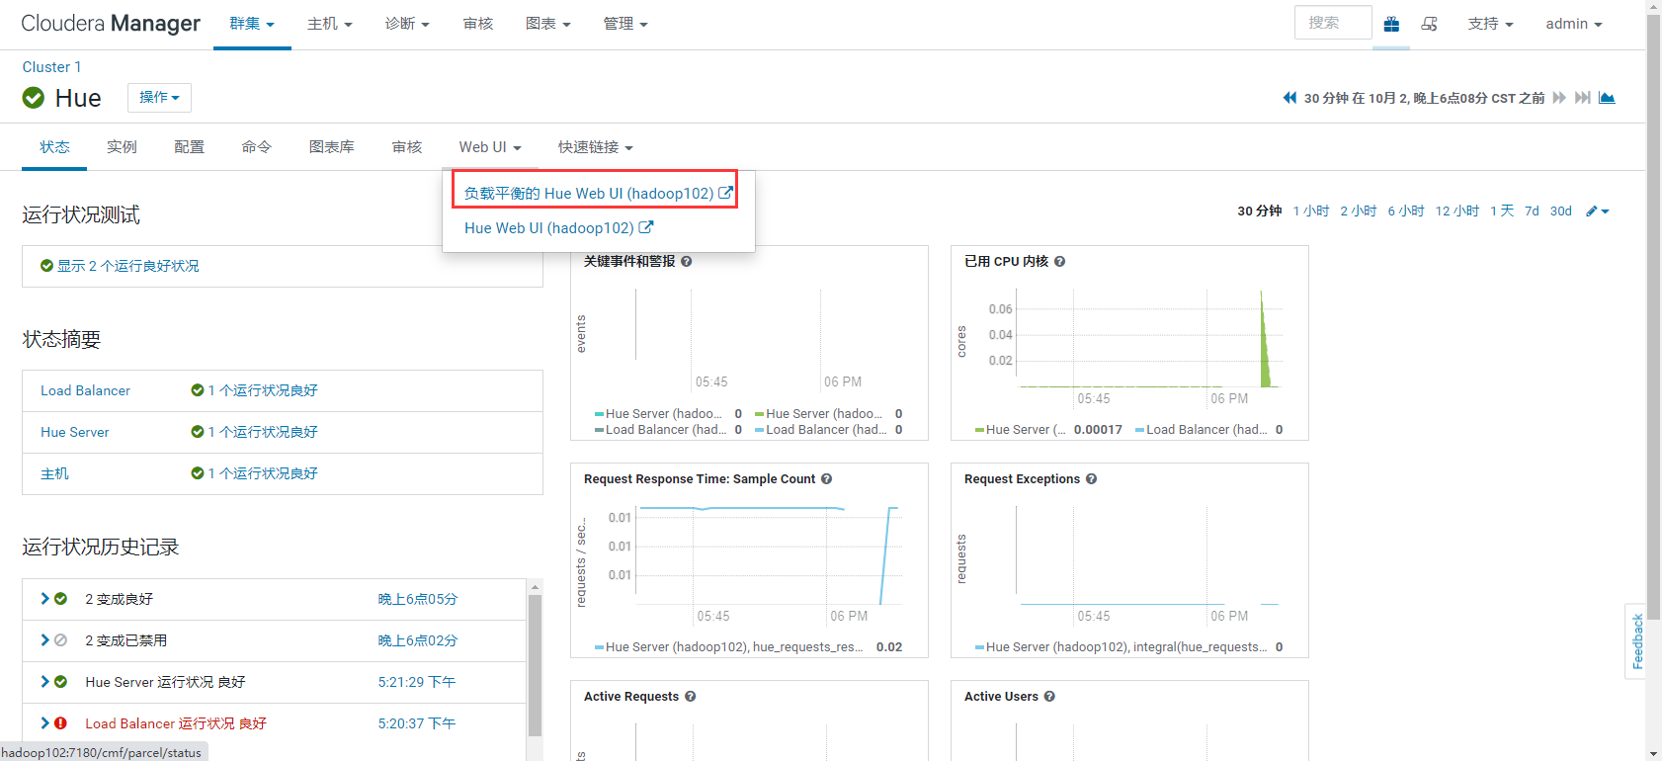Open the help icon for Request Response Time
This screenshot has width=1662, height=761.
click(826, 479)
